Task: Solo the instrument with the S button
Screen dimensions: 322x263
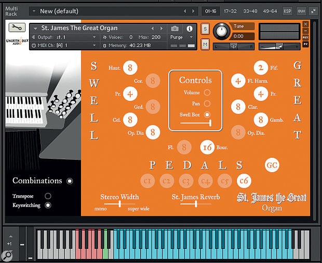Action: (x=205, y=29)
